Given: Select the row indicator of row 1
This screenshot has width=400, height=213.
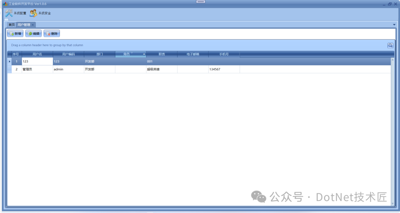Looking at the screenshot, I should click(x=9, y=61).
